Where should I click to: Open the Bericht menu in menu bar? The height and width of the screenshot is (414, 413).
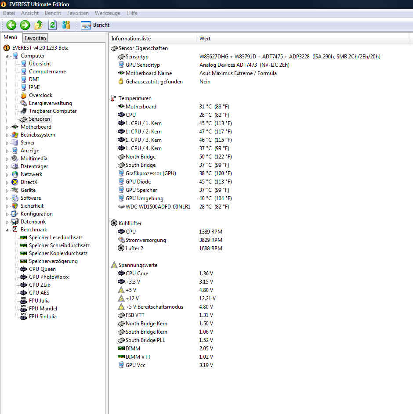(x=53, y=13)
